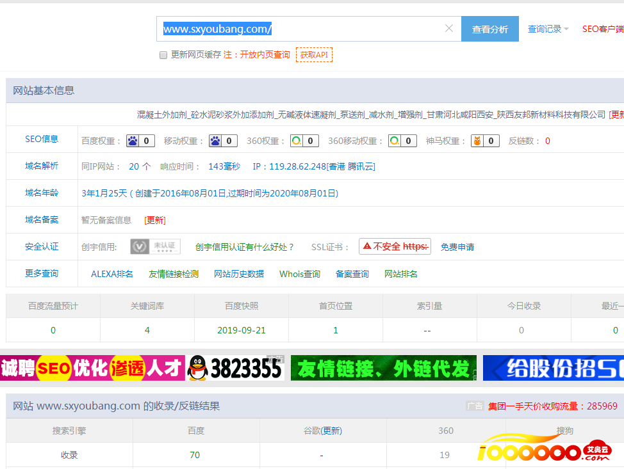Click the 反链数 value 0

coord(548,141)
